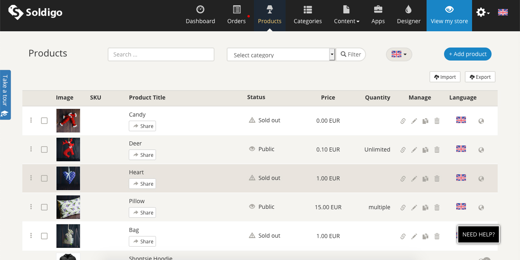Viewport: 520px width, 260px height.
Task: Open the Bag product thumbnail
Action: pyautogui.click(x=68, y=236)
